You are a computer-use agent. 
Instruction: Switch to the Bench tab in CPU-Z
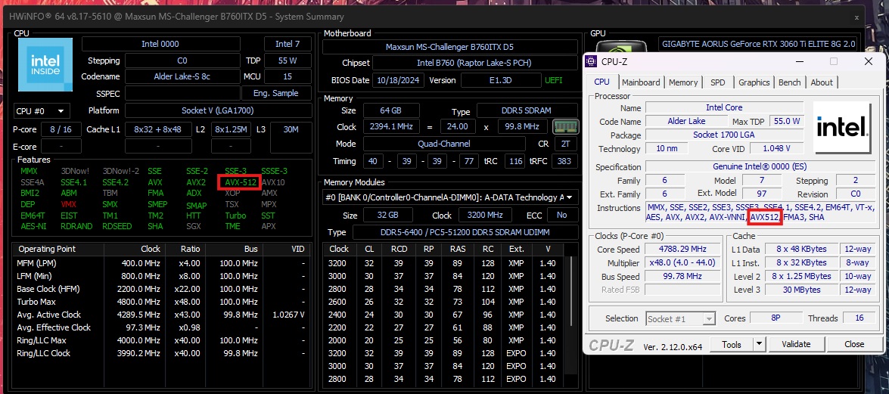pyautogui.click(x=789, y=82)
